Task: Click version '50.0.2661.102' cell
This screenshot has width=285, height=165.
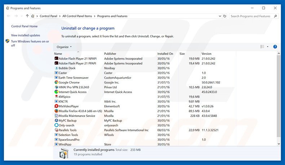Action: pos(211,82)
